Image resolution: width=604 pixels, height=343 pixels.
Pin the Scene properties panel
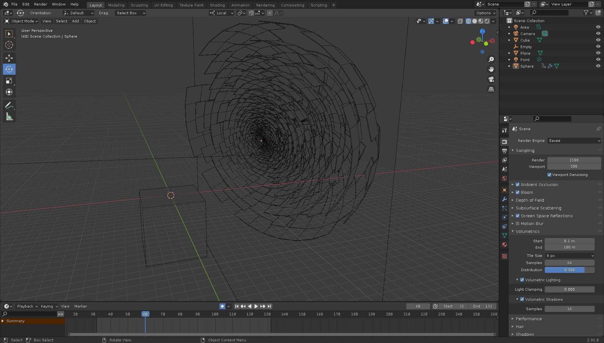coord(598,129)
